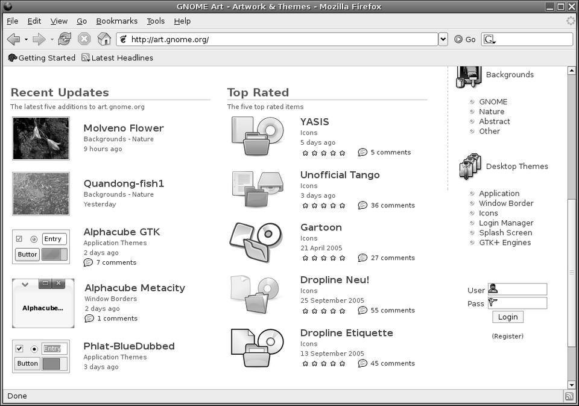Open the Login Manager themes link
Image resolution: width=579 pixels, height=406 pixels.
506,223
